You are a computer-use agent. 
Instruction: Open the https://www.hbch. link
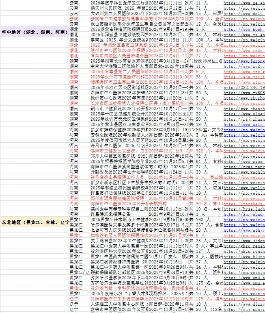click(244, 29)
